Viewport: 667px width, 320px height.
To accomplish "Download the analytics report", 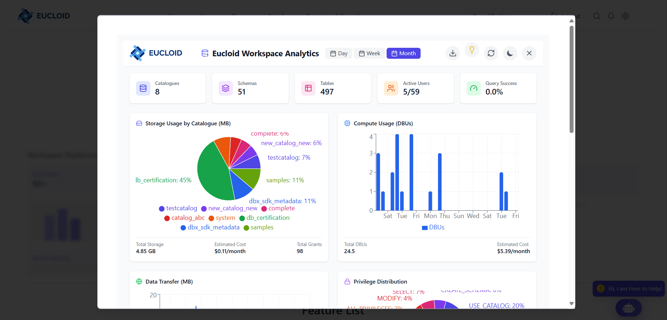I will (x=452, y=53).
